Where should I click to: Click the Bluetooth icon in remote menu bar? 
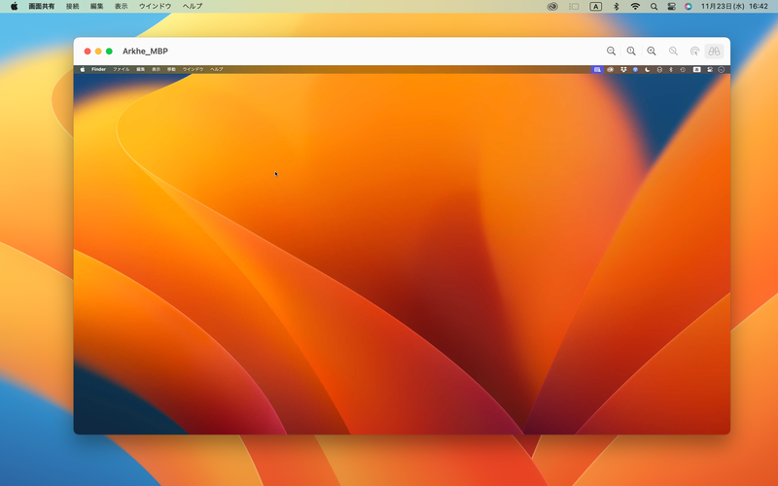pyautogui.click(x=671, y=69)
